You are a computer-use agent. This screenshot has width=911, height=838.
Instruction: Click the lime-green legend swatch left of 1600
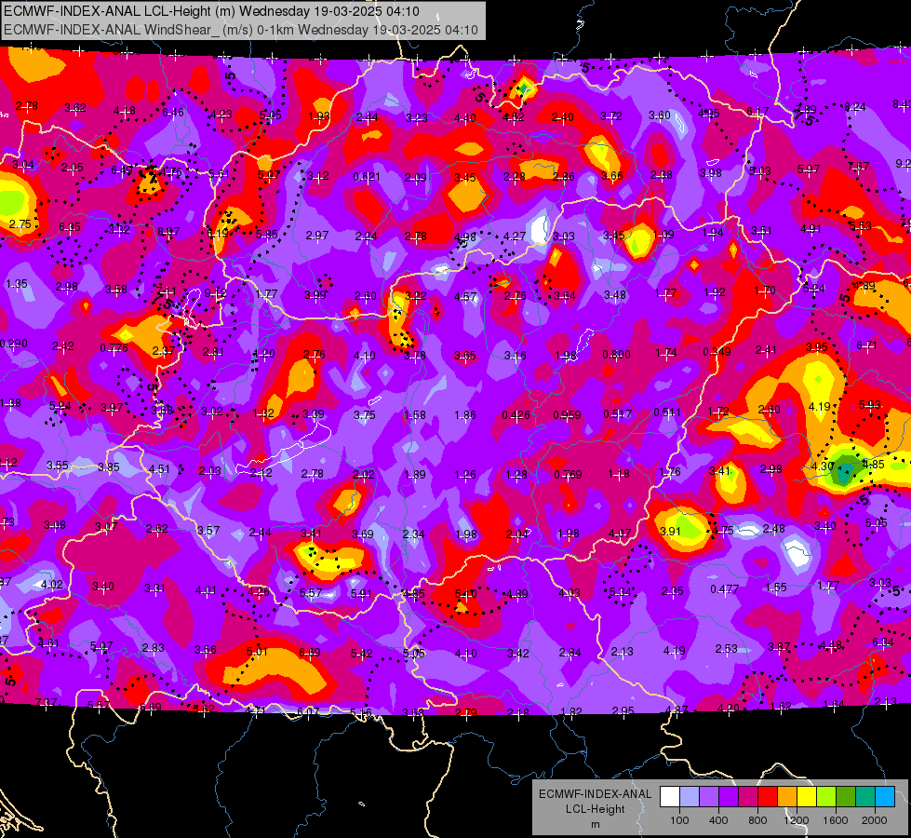click(x=826, y=797)
